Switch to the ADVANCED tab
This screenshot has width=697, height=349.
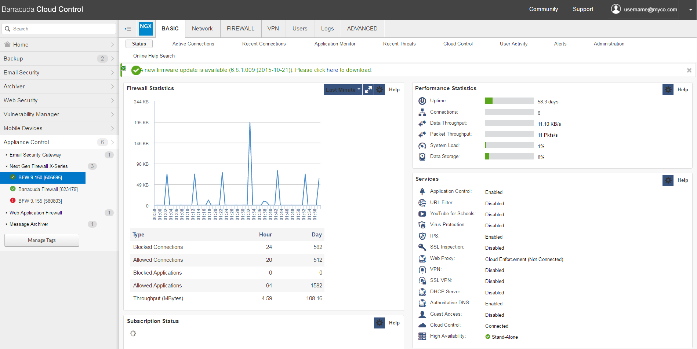[x=362, y=29]
